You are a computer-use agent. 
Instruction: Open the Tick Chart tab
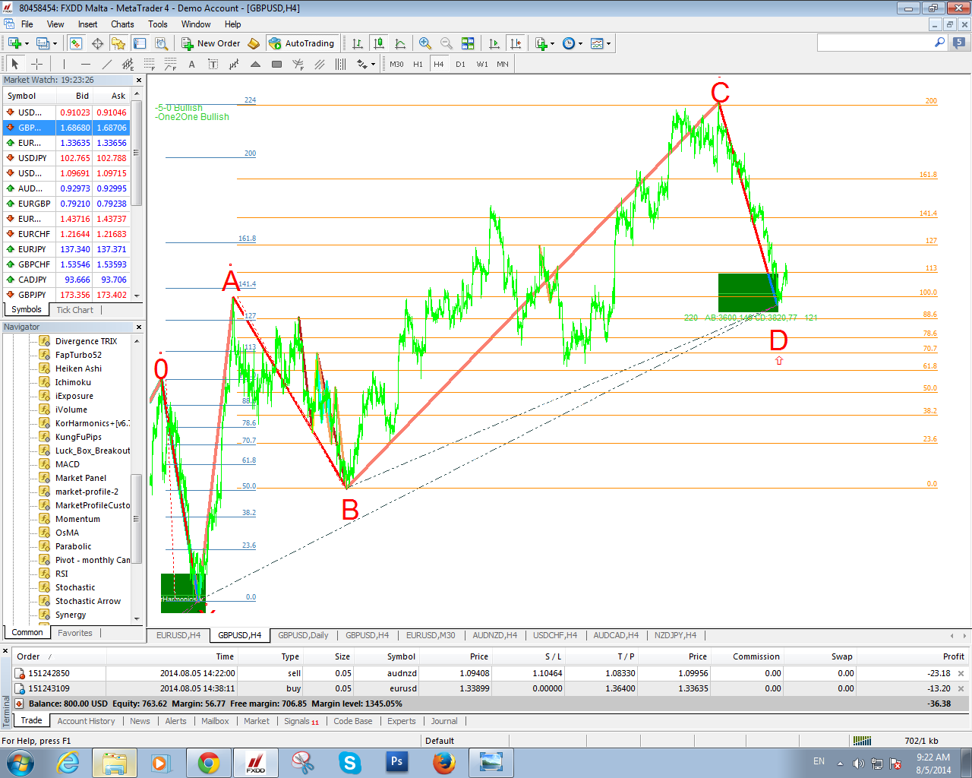74,310
